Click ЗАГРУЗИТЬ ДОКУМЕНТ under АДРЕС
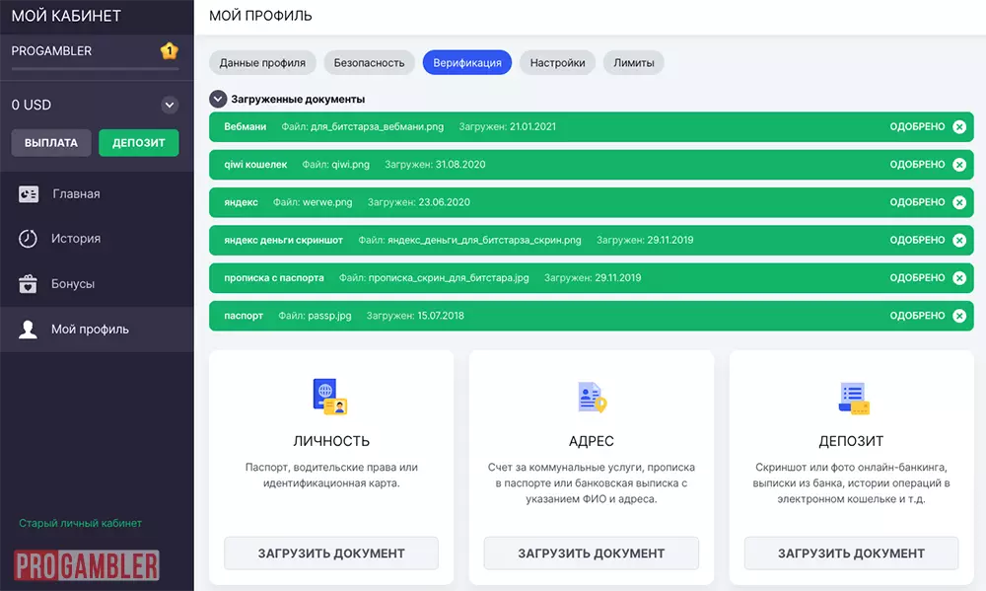Screen dimensions: 986x591 tap(591, 553)
